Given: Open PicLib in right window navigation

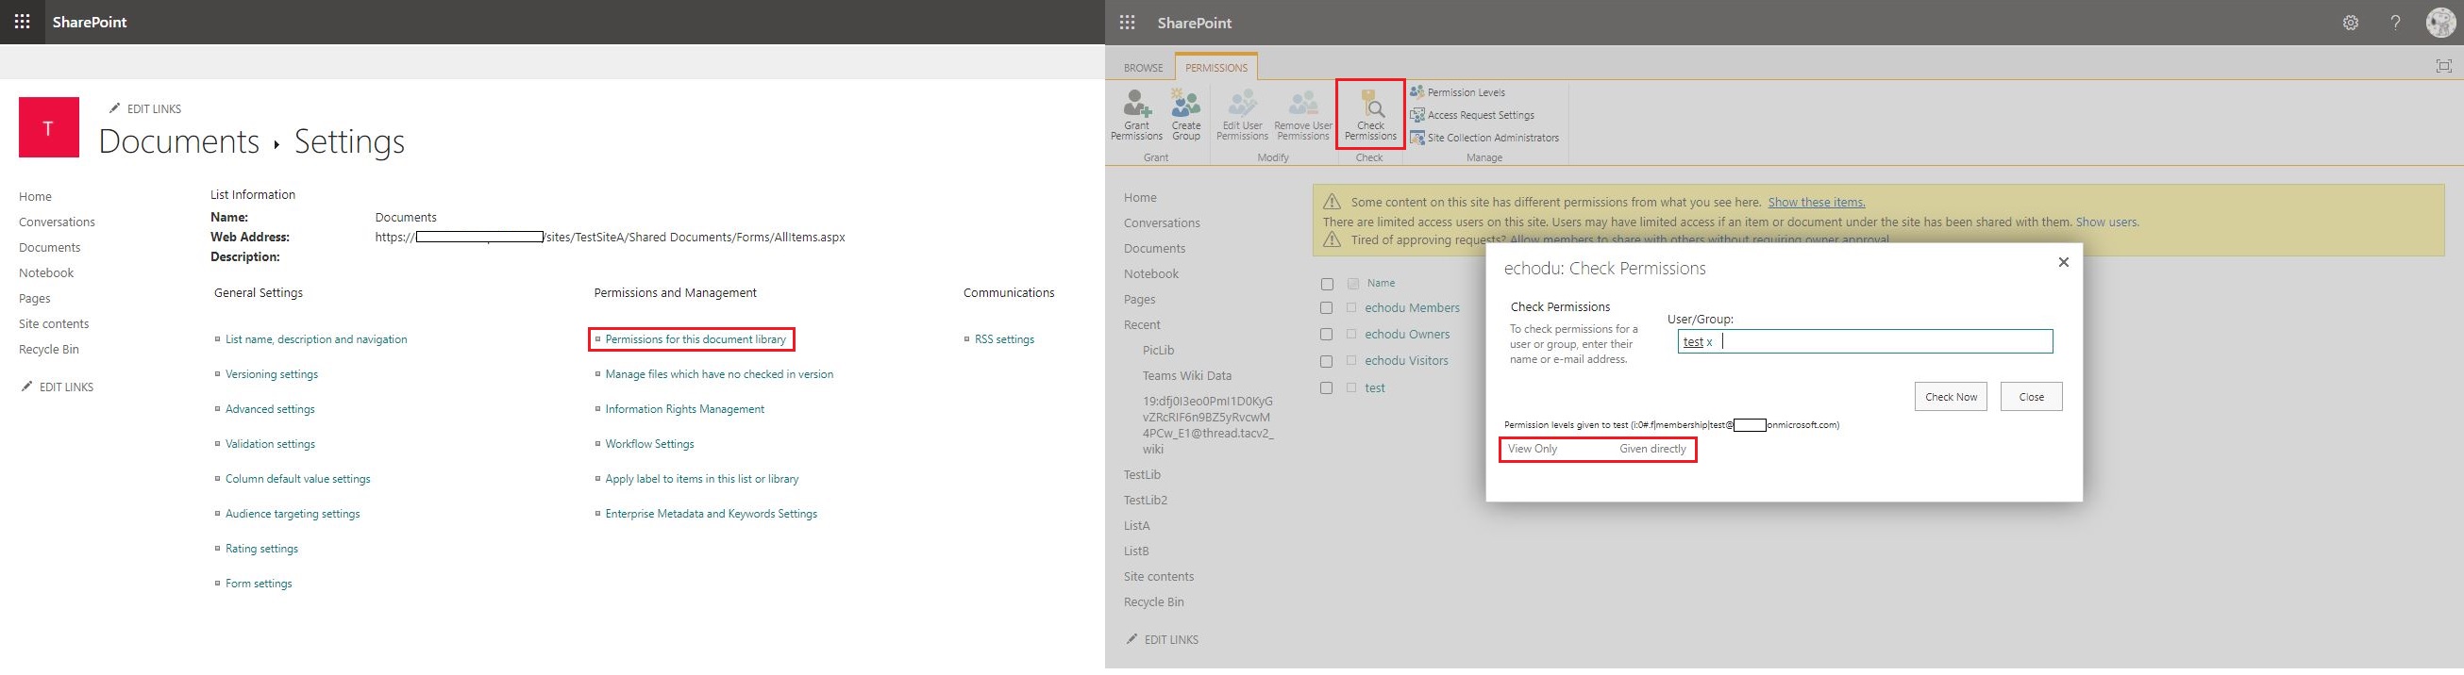Looking at the screenshot, I should [x=1158, y=351].
